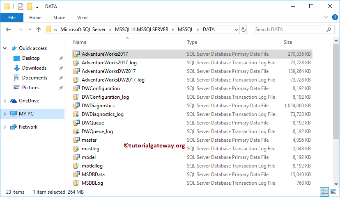The height and width of the screenshot is (197, 340).
Task: Go up one folder level arrow
Action: point(39,29)
